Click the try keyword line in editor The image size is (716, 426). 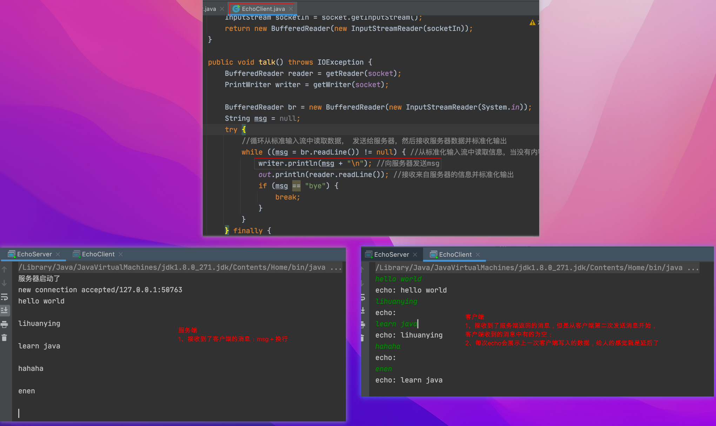(231, 130)
